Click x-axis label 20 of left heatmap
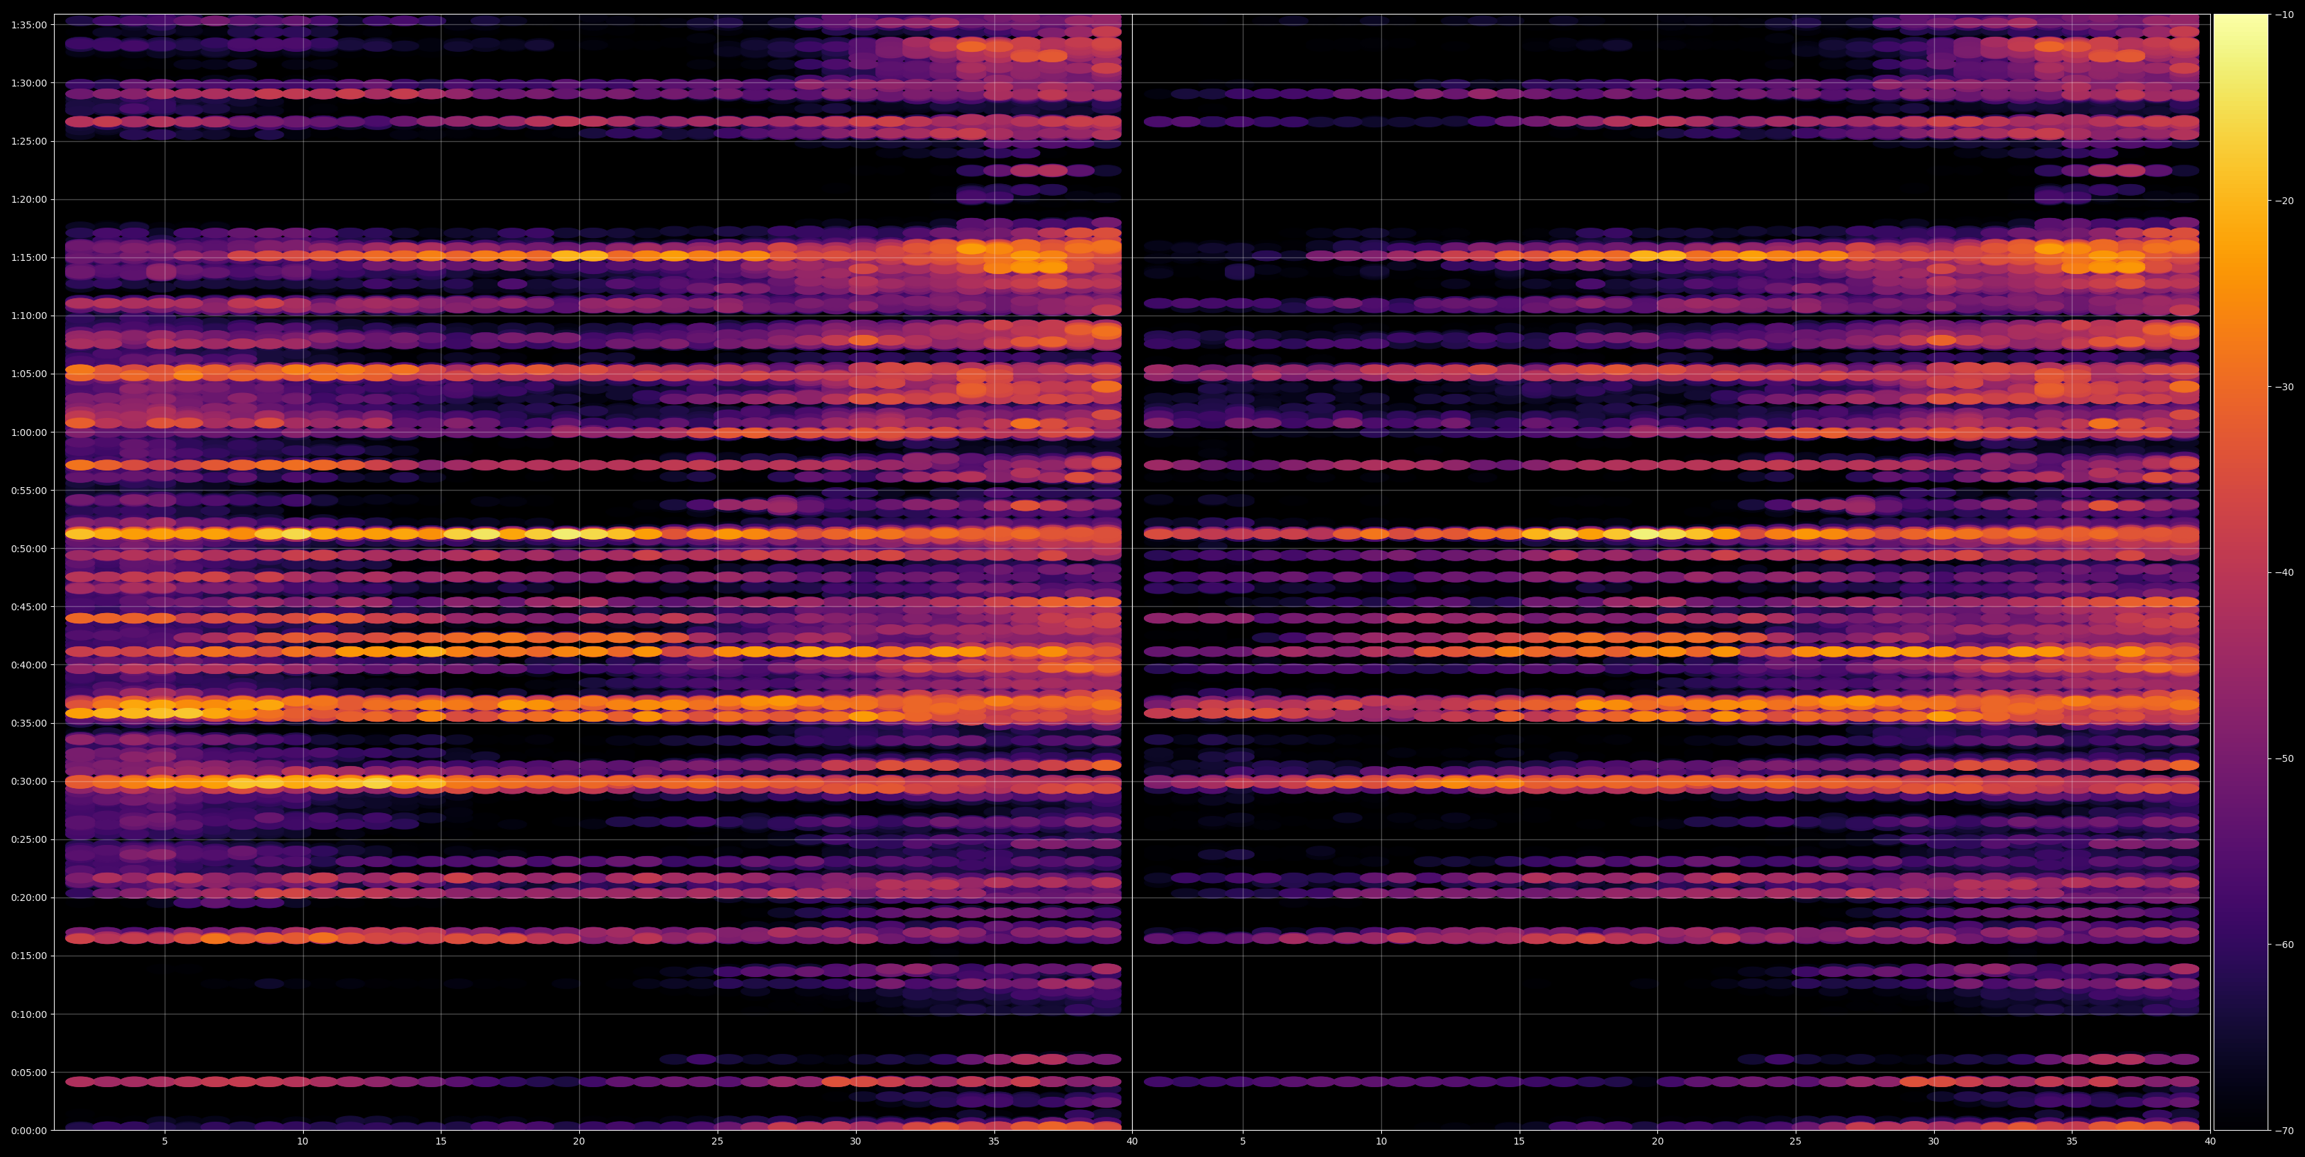The image size is (2305, 1157). click(x=579, y=1142)
